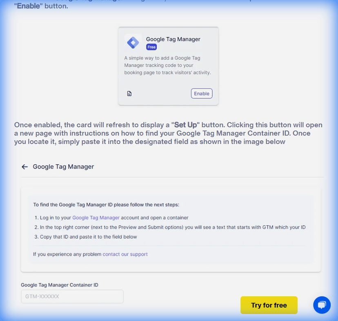338x321 pixels.
Task: Click the bolded Enable text at top
Action: (x=26, y=6)
